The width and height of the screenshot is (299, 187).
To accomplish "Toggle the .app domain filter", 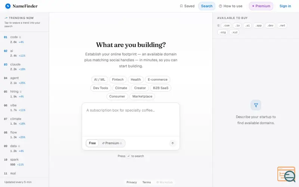I will coord(258,25).
